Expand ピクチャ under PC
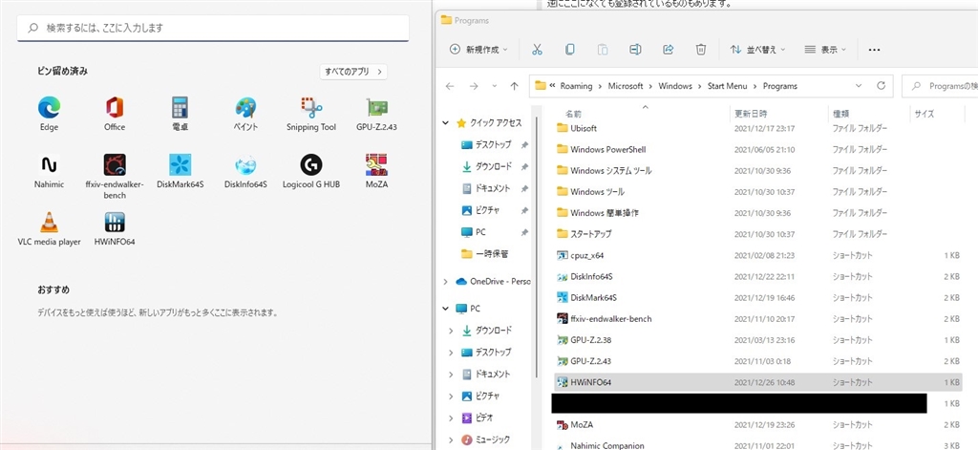The height and width of the screenshot is (450, 978). point(451,396)
